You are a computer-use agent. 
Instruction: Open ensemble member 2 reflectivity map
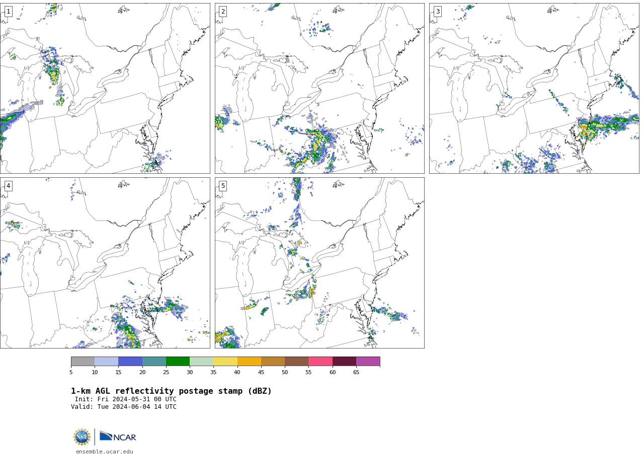pos(319,88)
